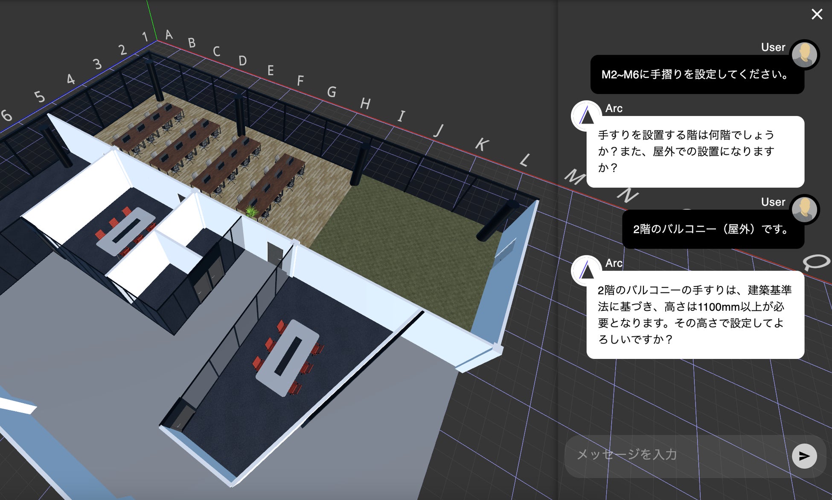Select the message M2~M6に手摺りを設定してください
Viewport: 832px width, 500px height.
pyautogui.click(x=696, y=75)
